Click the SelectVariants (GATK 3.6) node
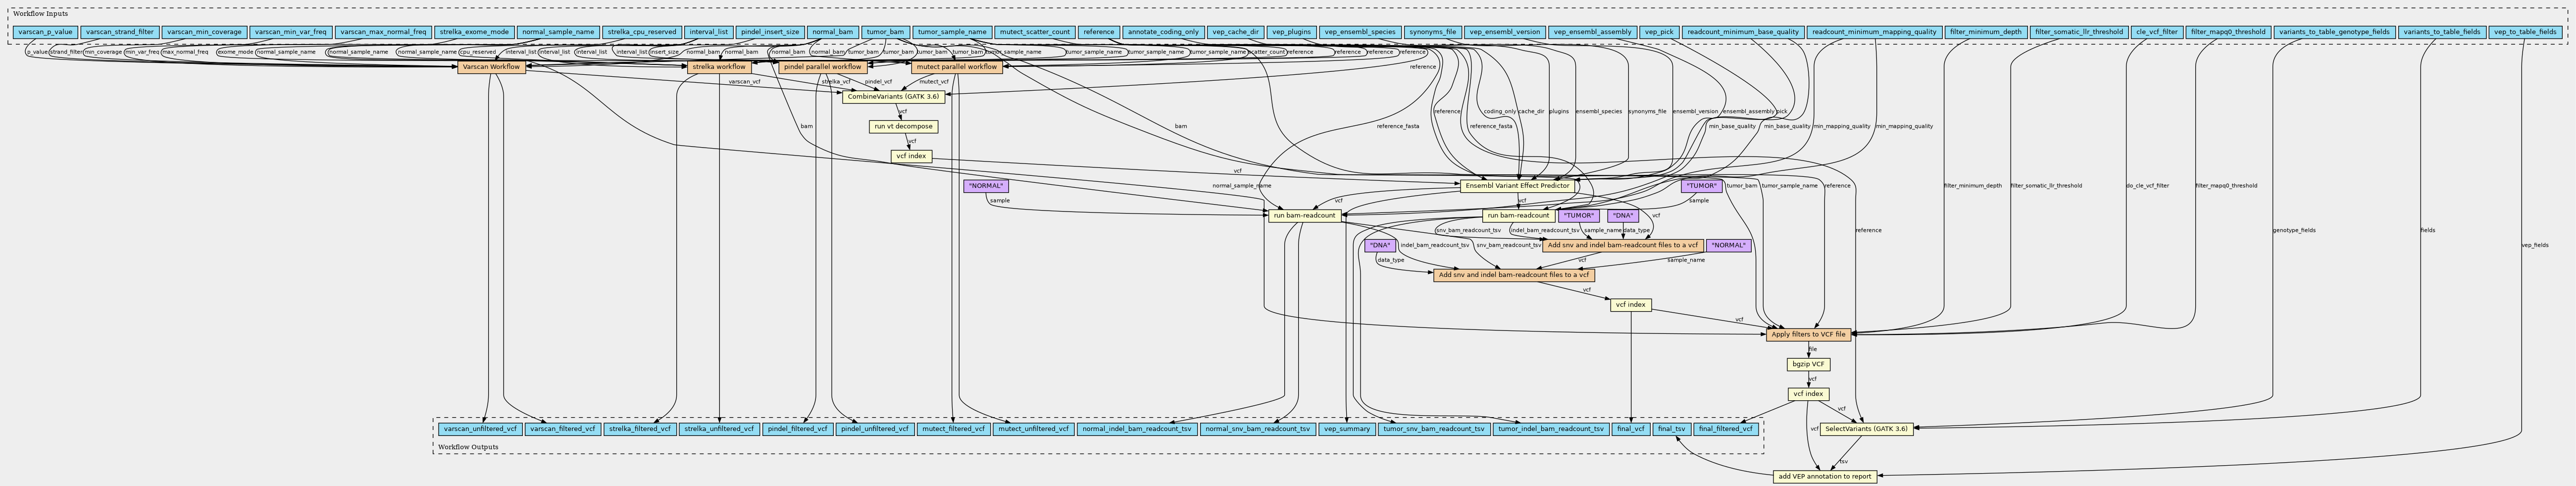2576x486 pixels. click(1866, 429)
